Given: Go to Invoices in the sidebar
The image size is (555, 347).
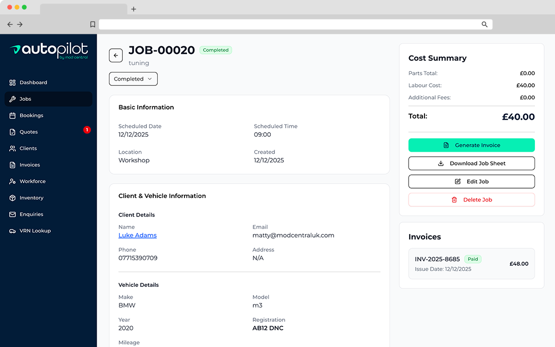Looking at the screenshot, I should (x=30, y=165).
